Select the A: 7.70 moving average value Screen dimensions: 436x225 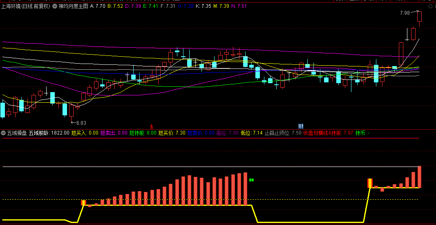[98, 6]
